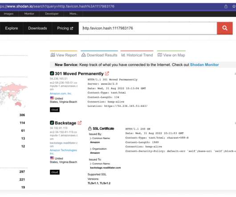Follow the Shodan Monitor link

204,65
